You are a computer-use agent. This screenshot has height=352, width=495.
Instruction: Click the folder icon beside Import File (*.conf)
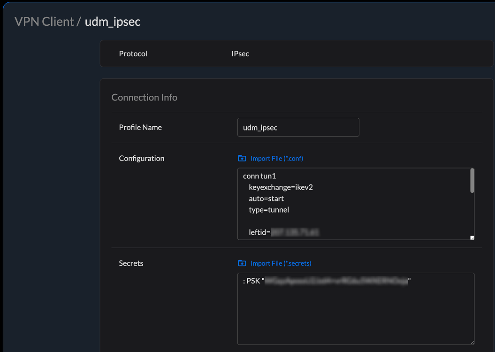(x=242, y=158)
